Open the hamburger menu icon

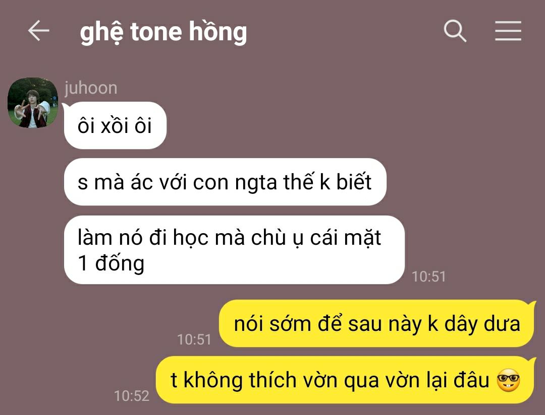508,31
